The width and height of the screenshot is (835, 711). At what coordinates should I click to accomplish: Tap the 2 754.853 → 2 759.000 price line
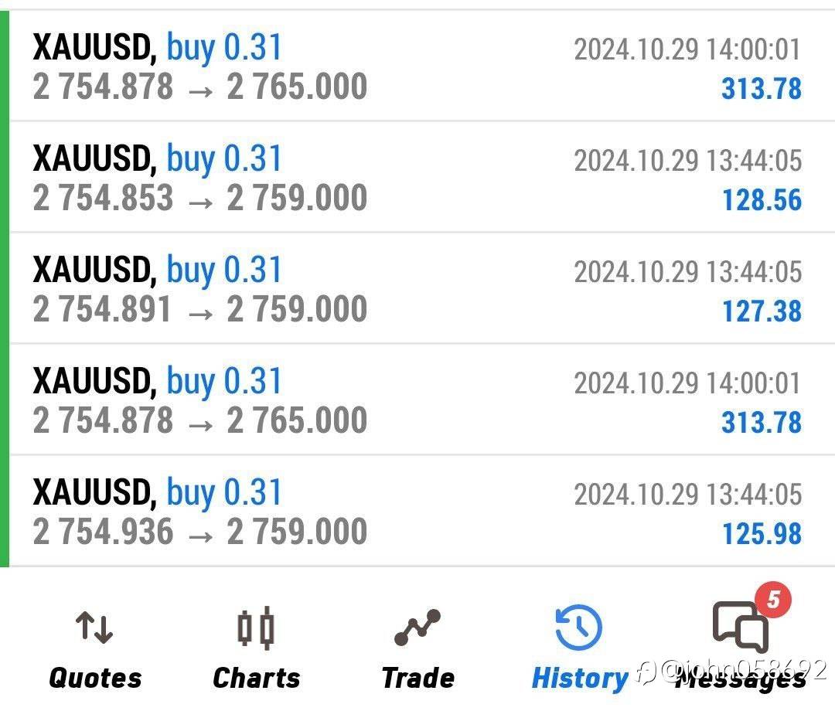tap(199, 198)
